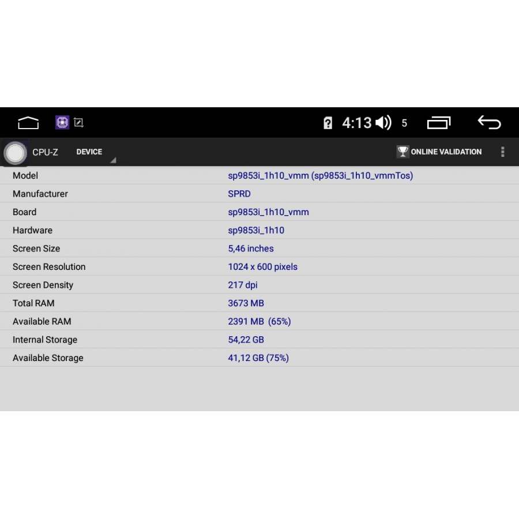Image resolution: width=519 pixels, height=519 pixels.
Task: Tap the Android home button icon
Action: [28, 123]
